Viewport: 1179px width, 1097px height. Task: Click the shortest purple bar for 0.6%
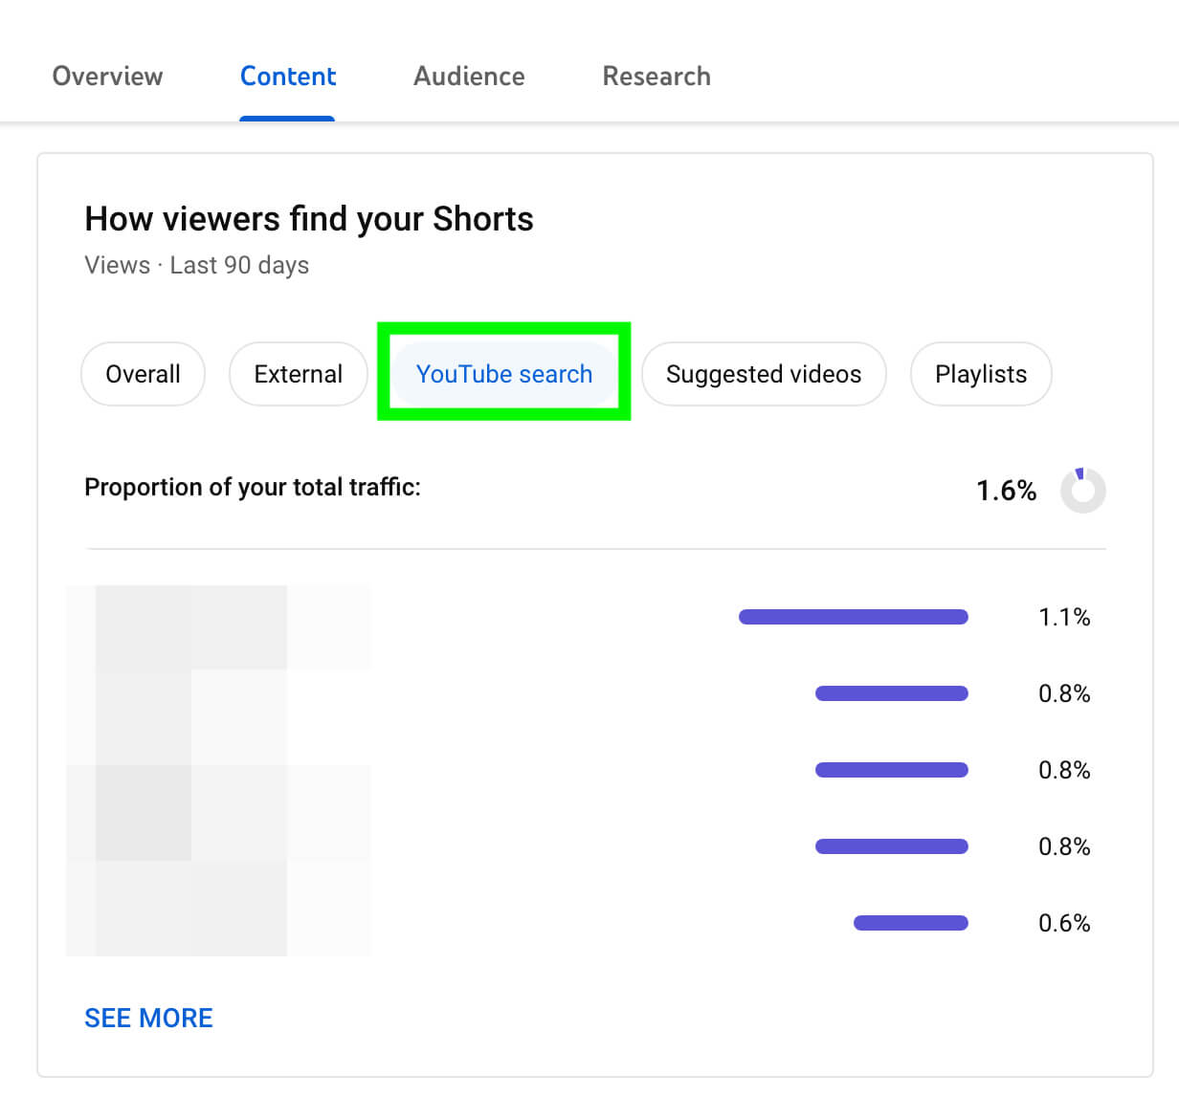pyautogui.click(x=910, y=923)
